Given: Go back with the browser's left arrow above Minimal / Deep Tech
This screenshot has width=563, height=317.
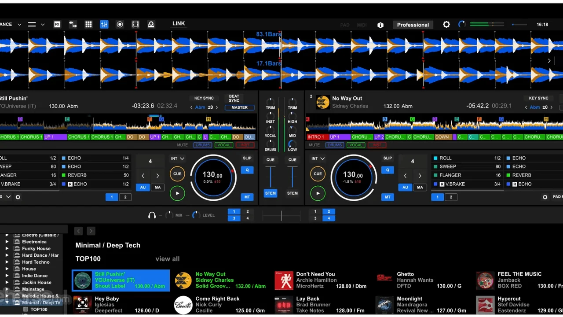Looking at the screenshot, I should pos(78,231).
